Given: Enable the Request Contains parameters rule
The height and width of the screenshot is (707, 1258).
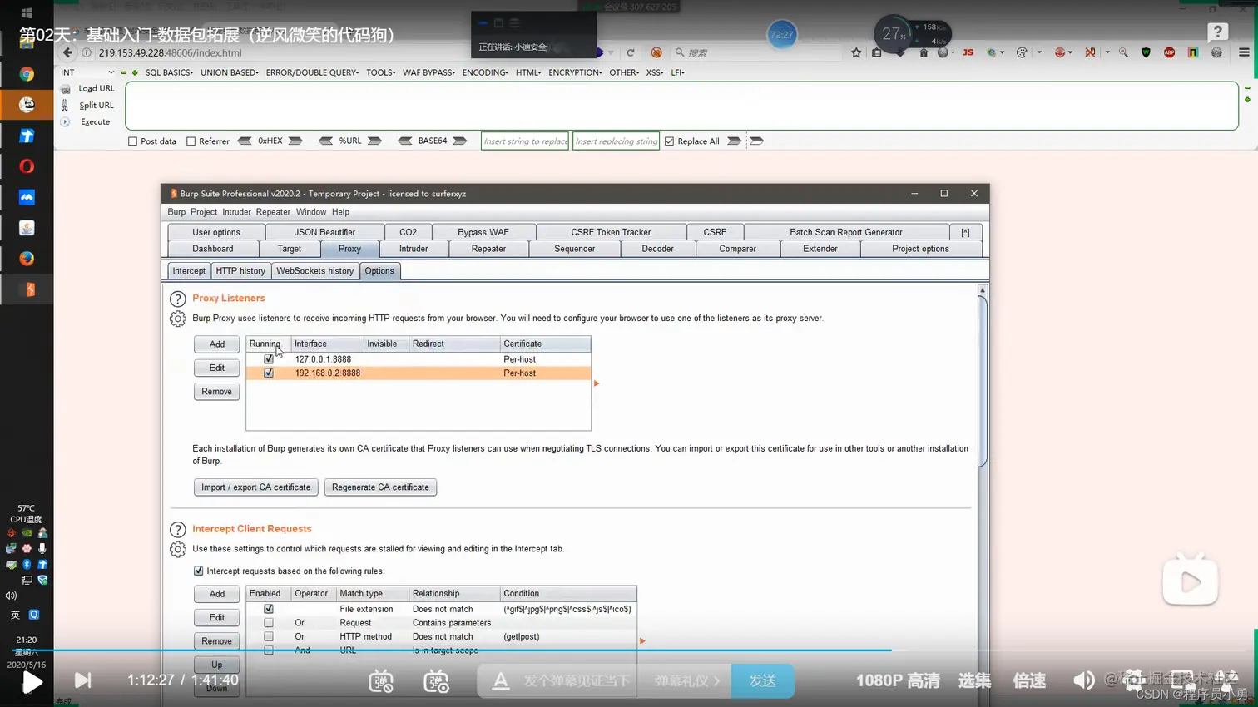Looking at the screenshot, I should [269, 623].
